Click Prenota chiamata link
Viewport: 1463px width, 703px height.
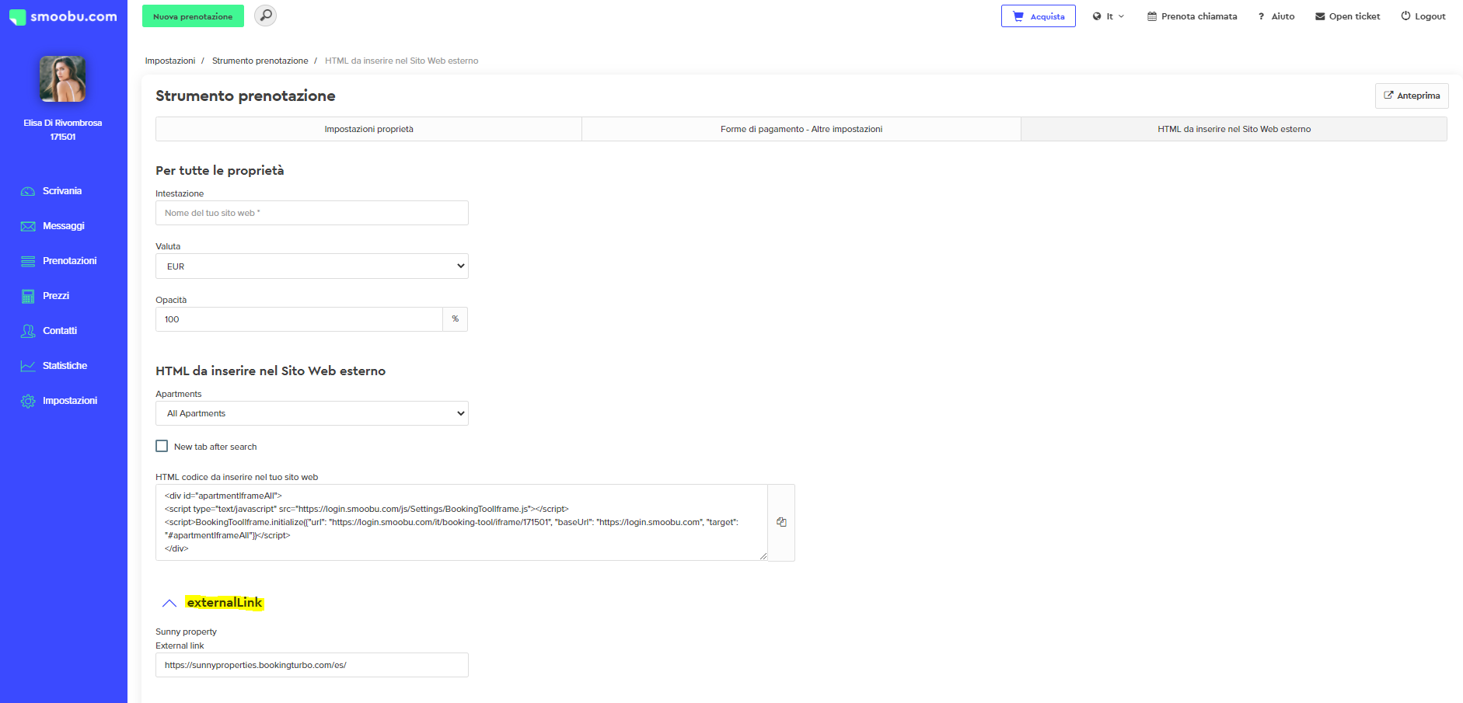1192,16
